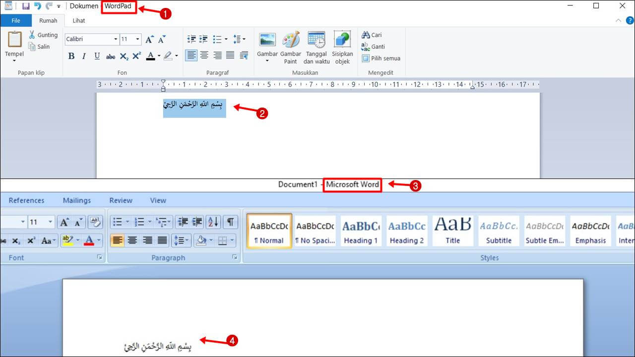Toggle Bold in WordPad
Image resolution: width=635 pixels, height=357 pixels.
(x=71, y=56)
